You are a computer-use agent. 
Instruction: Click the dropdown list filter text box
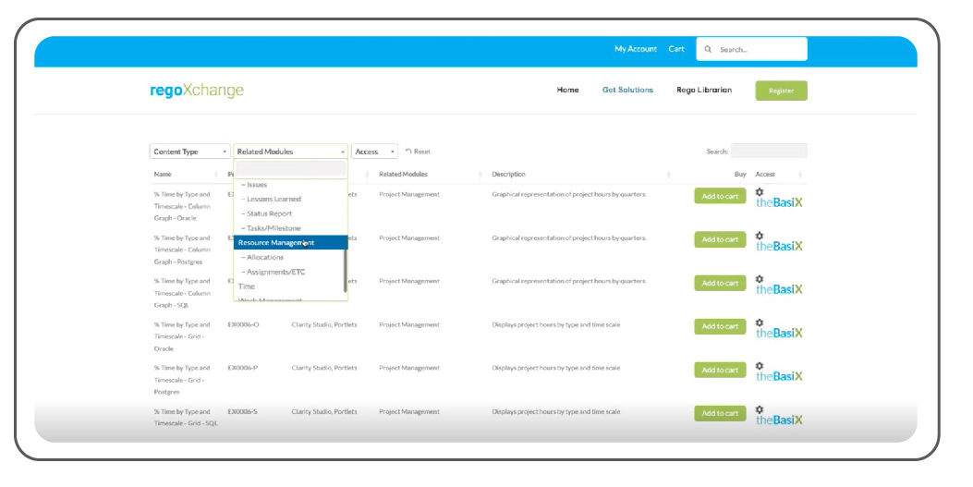coord(290,169)
